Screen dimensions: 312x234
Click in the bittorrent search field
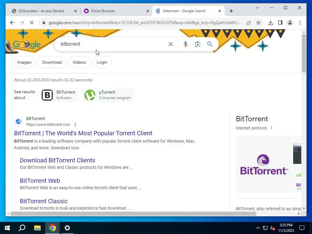coord(112,44)
